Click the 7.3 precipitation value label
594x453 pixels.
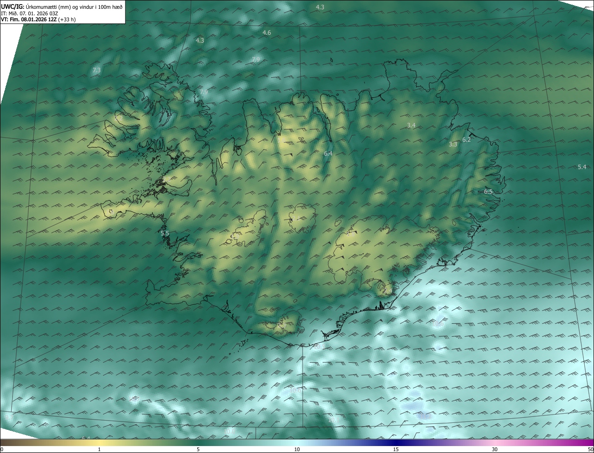coord(97,70)
